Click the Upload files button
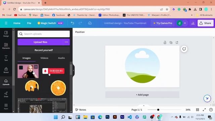The height and width of the screenshot is (121, 215). [40, 42]
